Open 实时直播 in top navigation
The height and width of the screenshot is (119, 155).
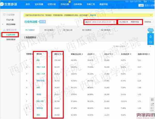[39, 4]
